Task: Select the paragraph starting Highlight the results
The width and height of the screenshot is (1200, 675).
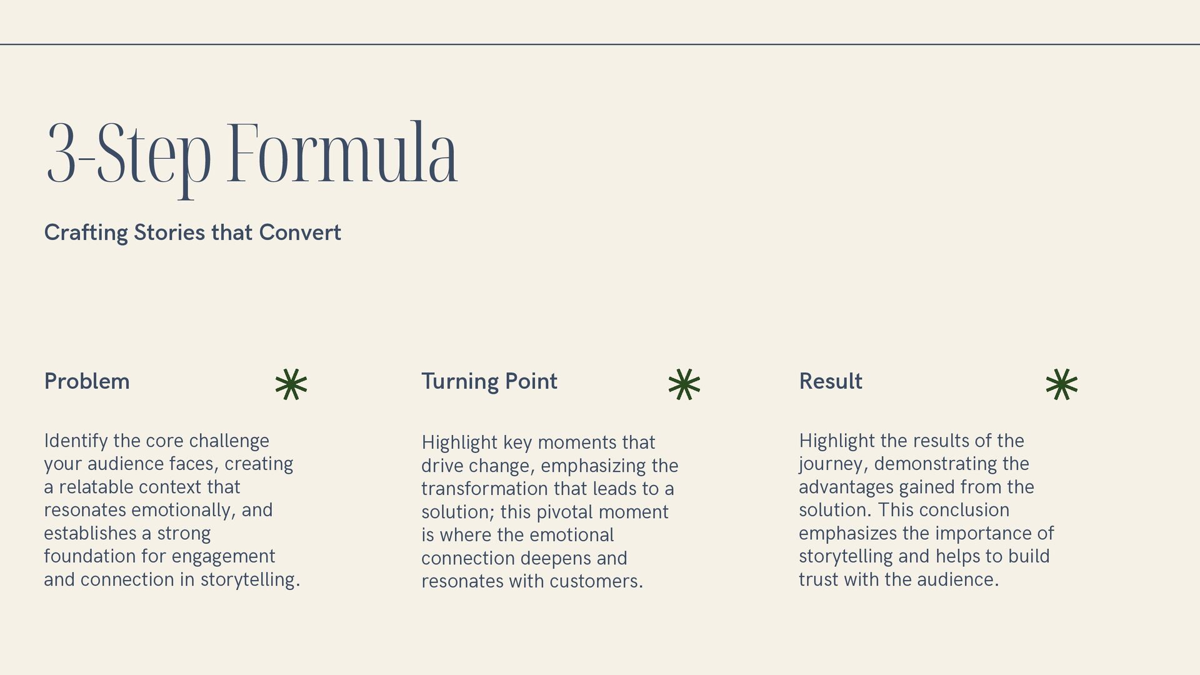Action: pyautogui.click(x=926, y=510)
